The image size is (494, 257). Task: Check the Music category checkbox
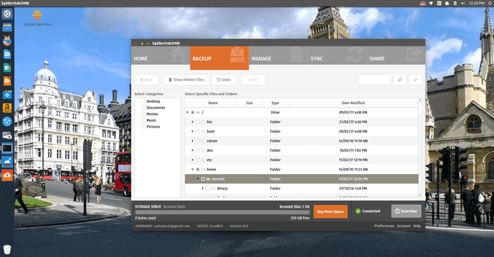coord(144,120)
